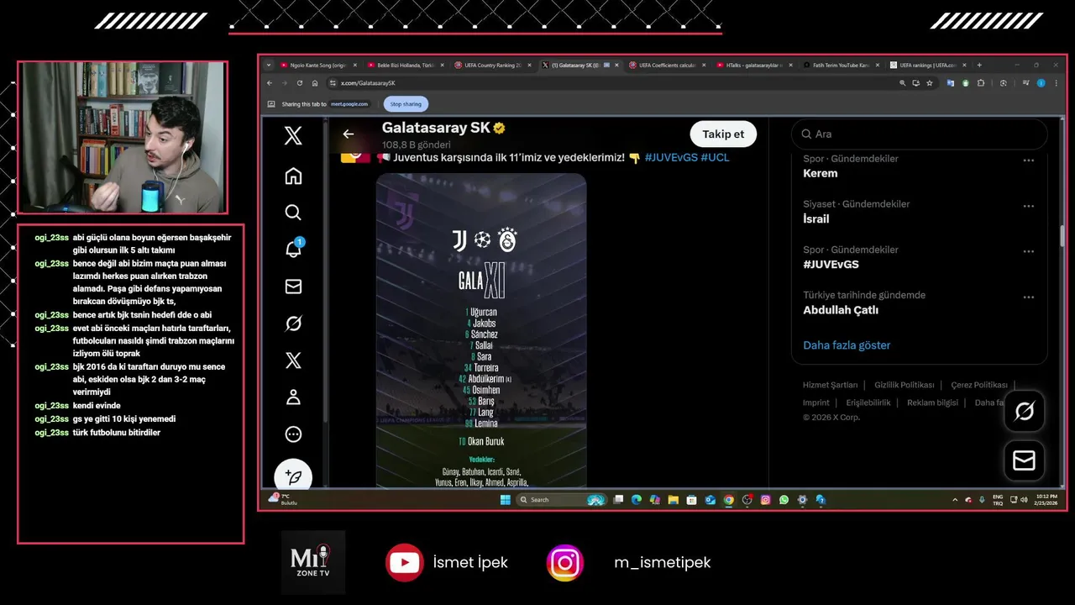The width and height of the screenshot is (1075, 605).
Task: Open more options for Kerem trend
Action: tap(1028, 160)
